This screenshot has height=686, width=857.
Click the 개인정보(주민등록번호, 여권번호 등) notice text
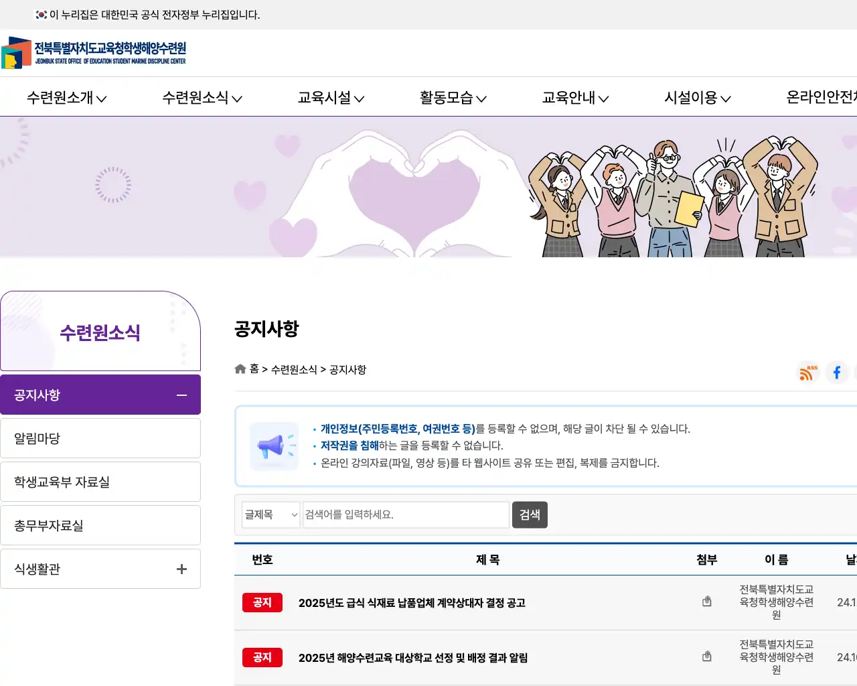pos(398,429)
